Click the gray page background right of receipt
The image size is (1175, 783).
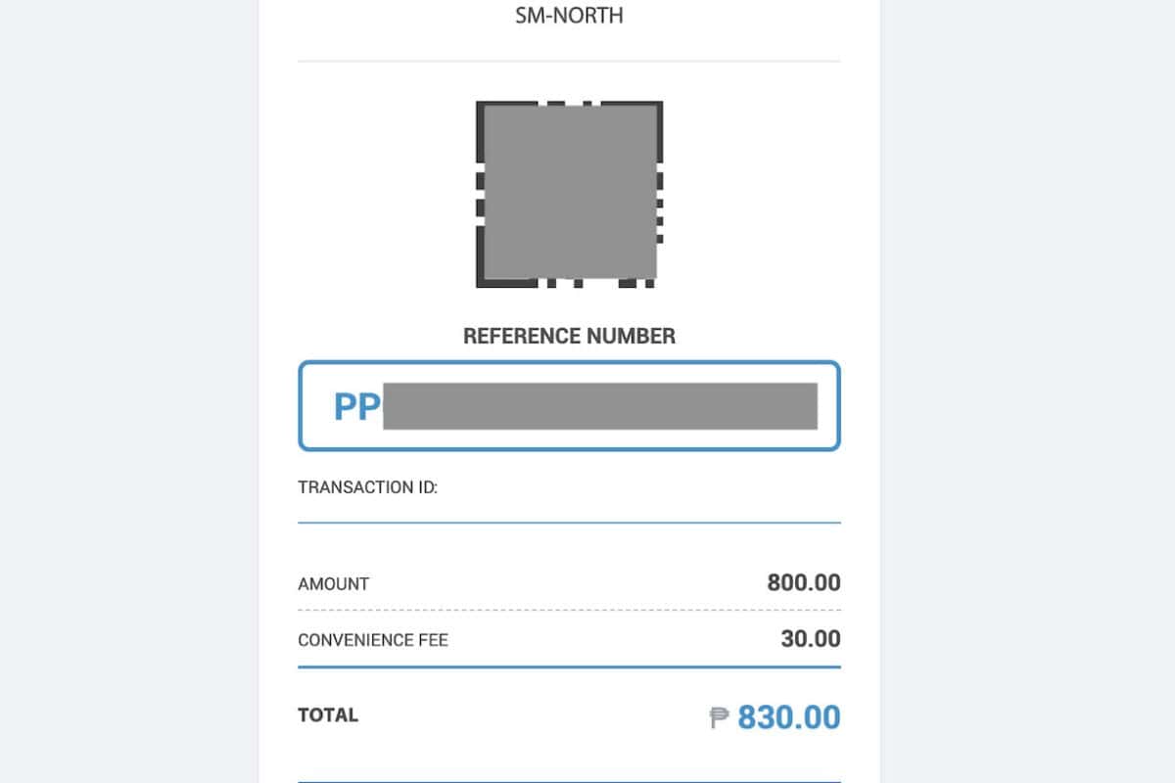coord(1028,391)
